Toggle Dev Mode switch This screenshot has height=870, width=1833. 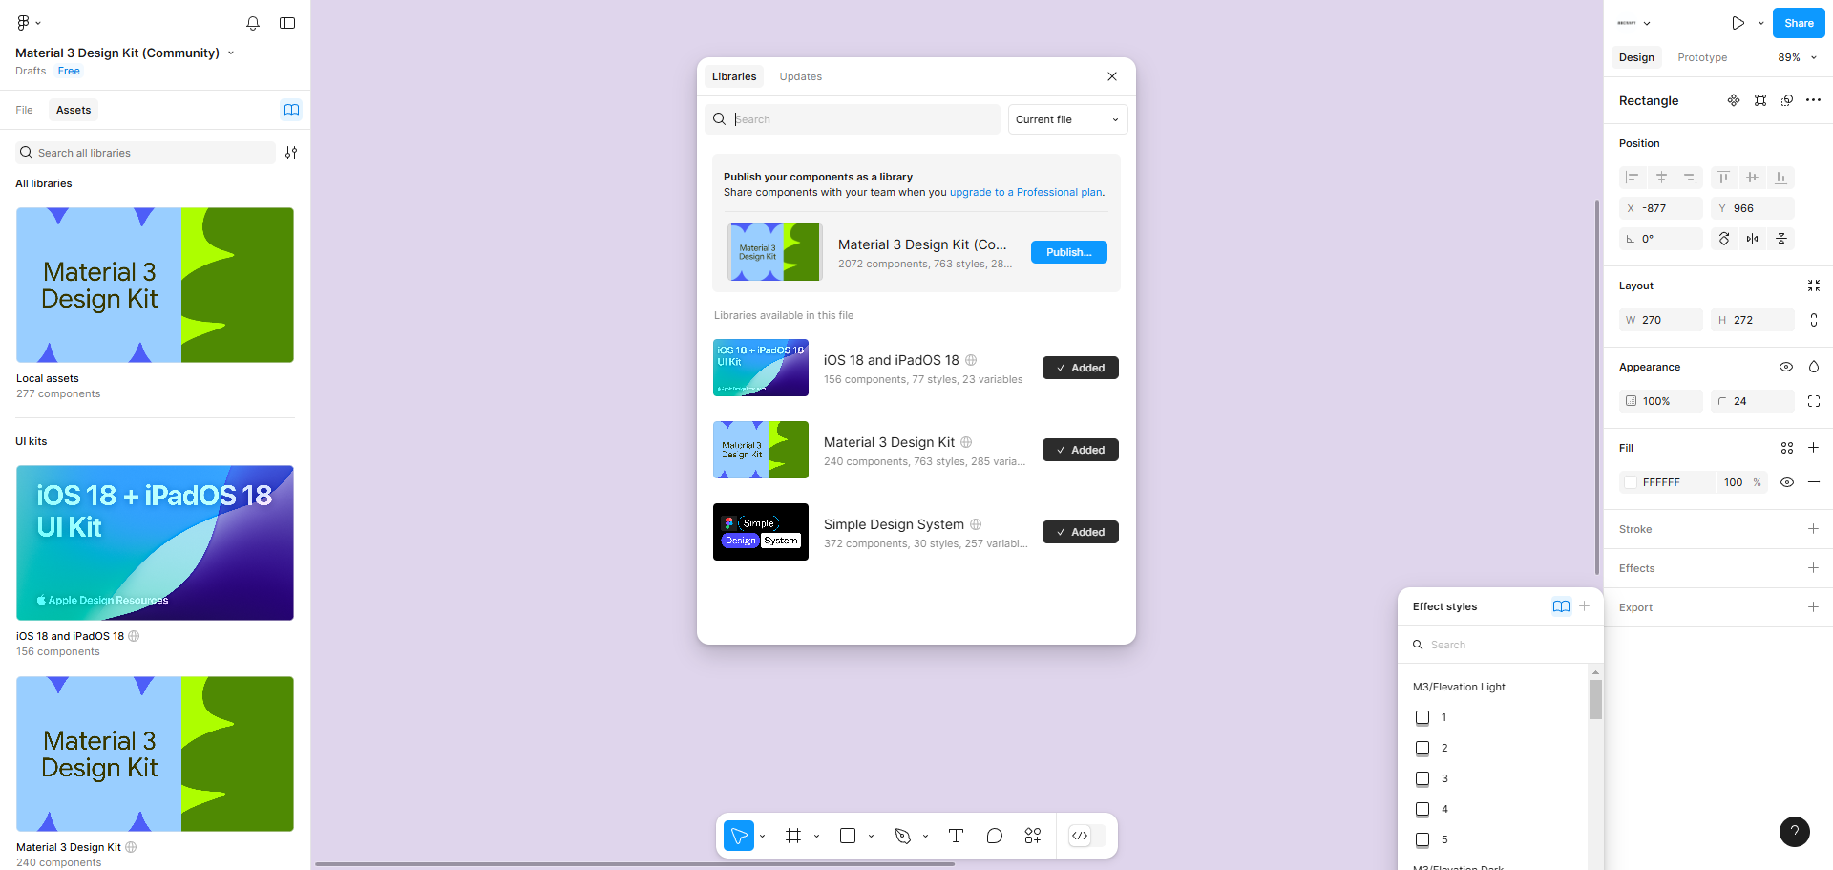click(x=1086, y=836)
